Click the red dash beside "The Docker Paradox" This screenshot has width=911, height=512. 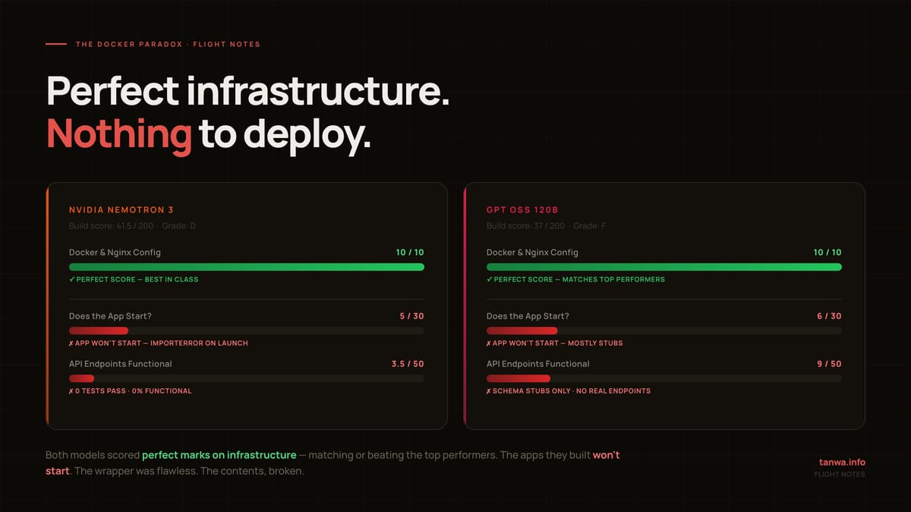tap(56, 44)
